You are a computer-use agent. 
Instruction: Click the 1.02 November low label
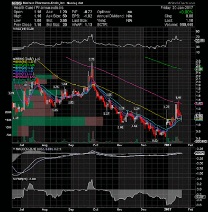click(120, 127)
